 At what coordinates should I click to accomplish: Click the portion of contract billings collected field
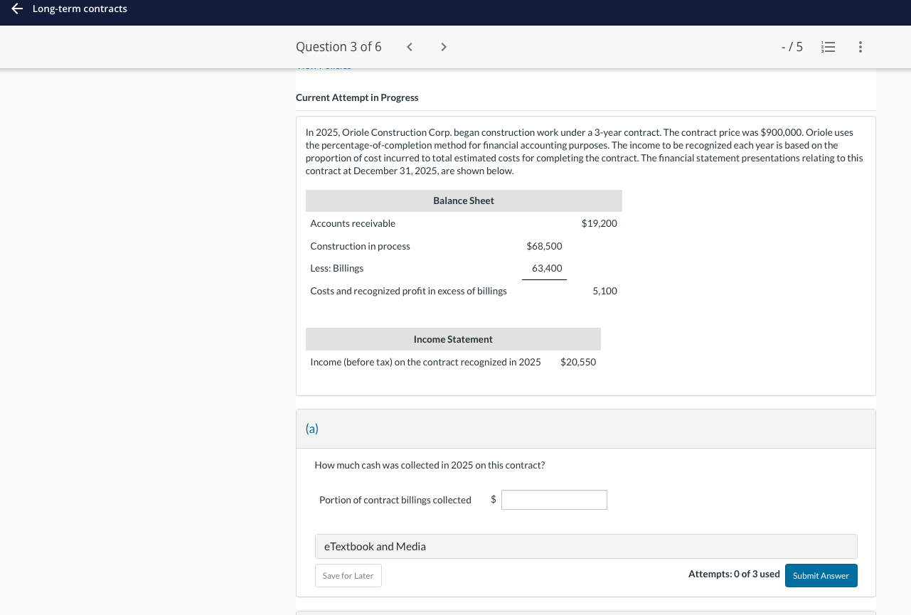tap(554, 500)
